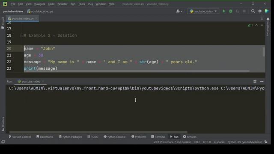274x154 pixels.
Task: Close the youtube_video run tab
Action: click(43, 81)
